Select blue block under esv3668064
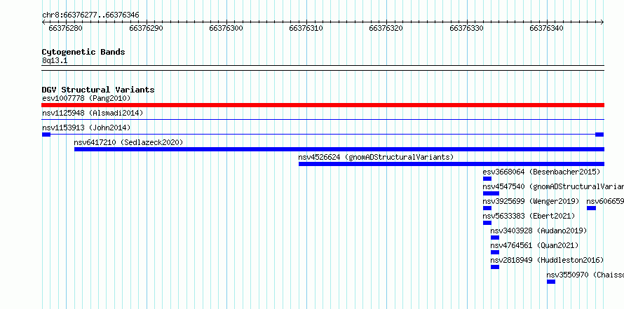Image resolution: width=624 pixels, height=309 pixels. click(x=487, y=179)
